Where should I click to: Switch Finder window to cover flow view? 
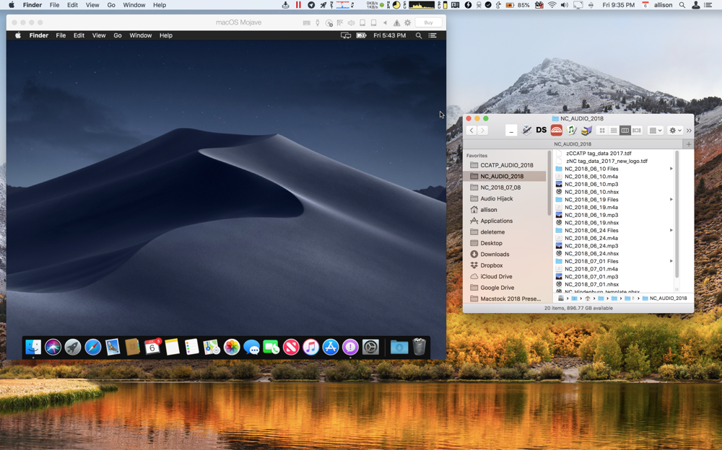click(637, 131)
